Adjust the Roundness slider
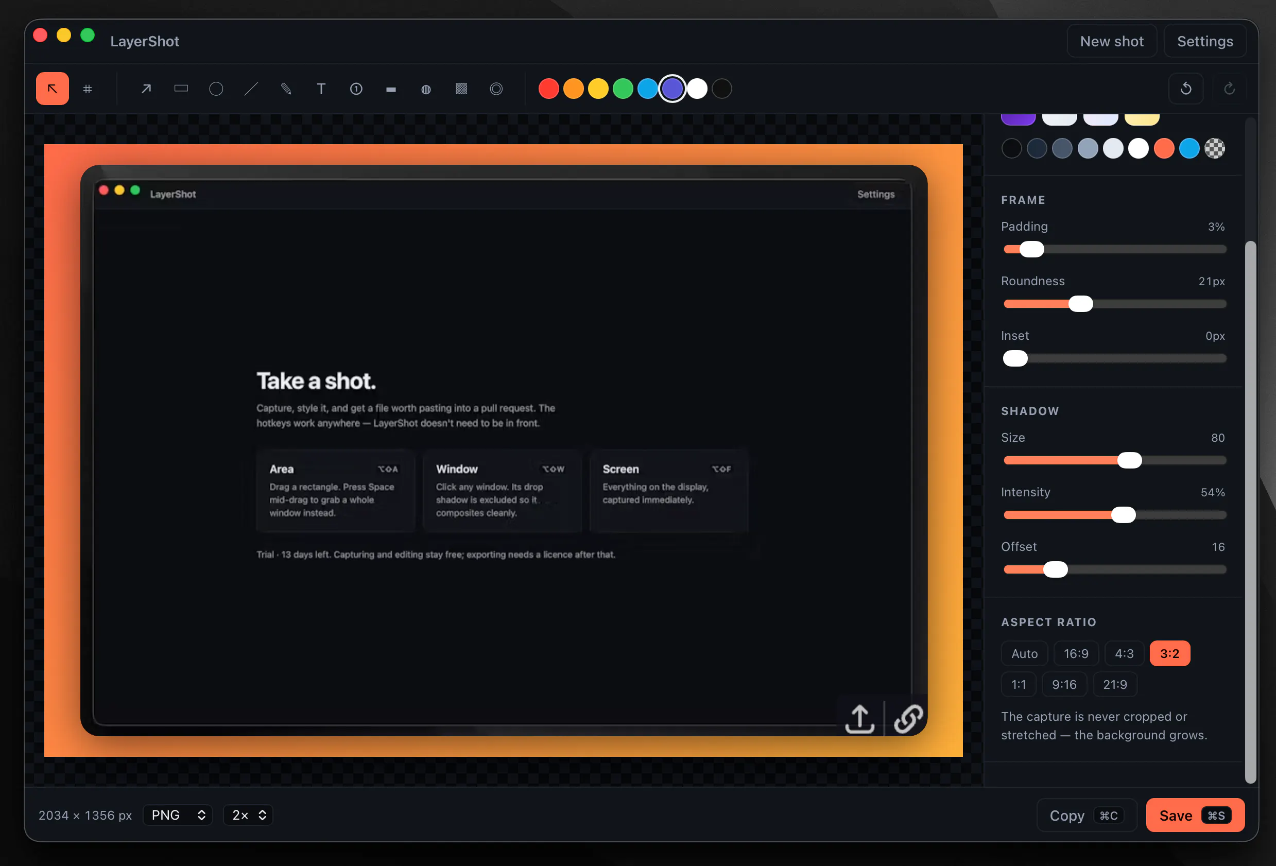The height and width of the screenshot is (866, 1276). tap(1115, 304)
